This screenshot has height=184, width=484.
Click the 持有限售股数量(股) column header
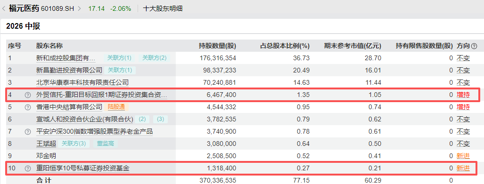point(425,46)
